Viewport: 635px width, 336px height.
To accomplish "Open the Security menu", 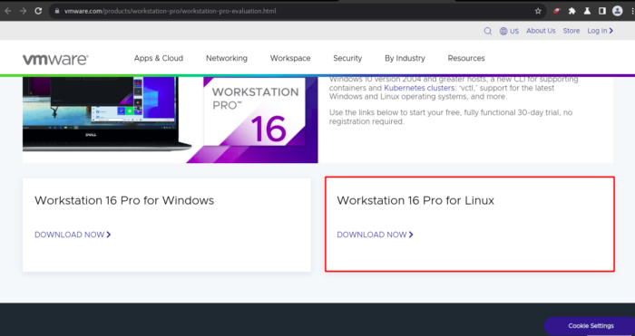I will pos(347,58).
